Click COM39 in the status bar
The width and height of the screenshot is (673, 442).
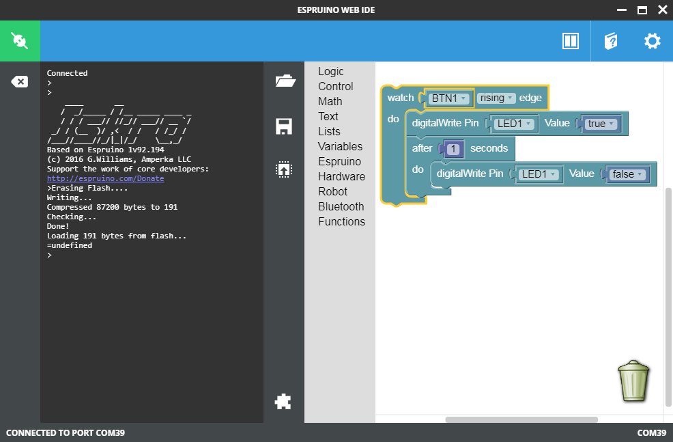pyautogui.click(x=652, y=432)
